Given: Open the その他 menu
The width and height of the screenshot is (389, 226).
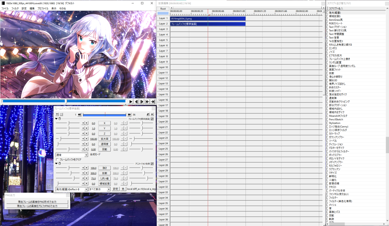Looking at the screenshot, I should (x=62, y=8).
